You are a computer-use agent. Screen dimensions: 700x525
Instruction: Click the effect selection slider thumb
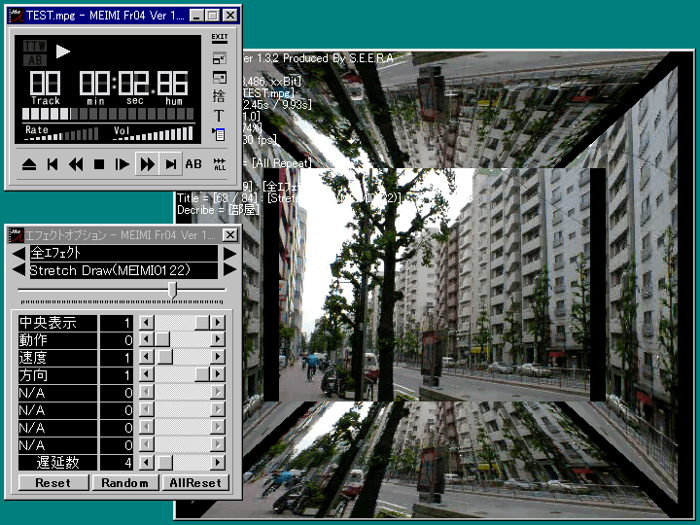[173, 290]
